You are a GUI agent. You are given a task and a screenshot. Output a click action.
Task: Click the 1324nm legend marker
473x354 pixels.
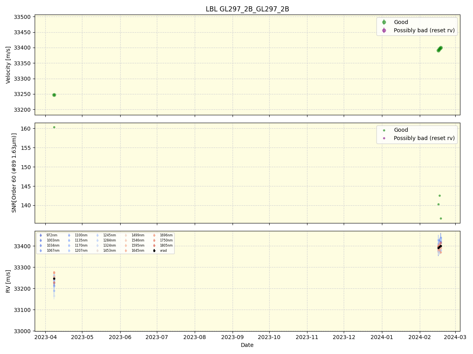click(x=97, y=245)
